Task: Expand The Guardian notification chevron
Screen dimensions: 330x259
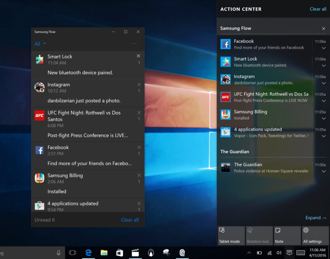Action: point(324,171)
